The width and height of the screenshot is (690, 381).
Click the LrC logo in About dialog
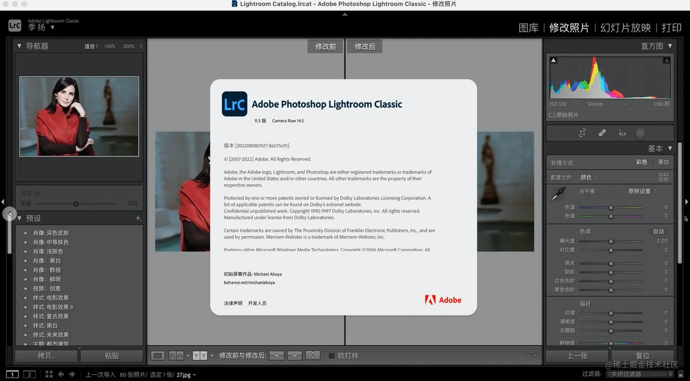[235, 104]
